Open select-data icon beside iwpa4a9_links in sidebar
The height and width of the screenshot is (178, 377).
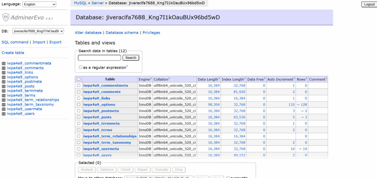(4, 73)
